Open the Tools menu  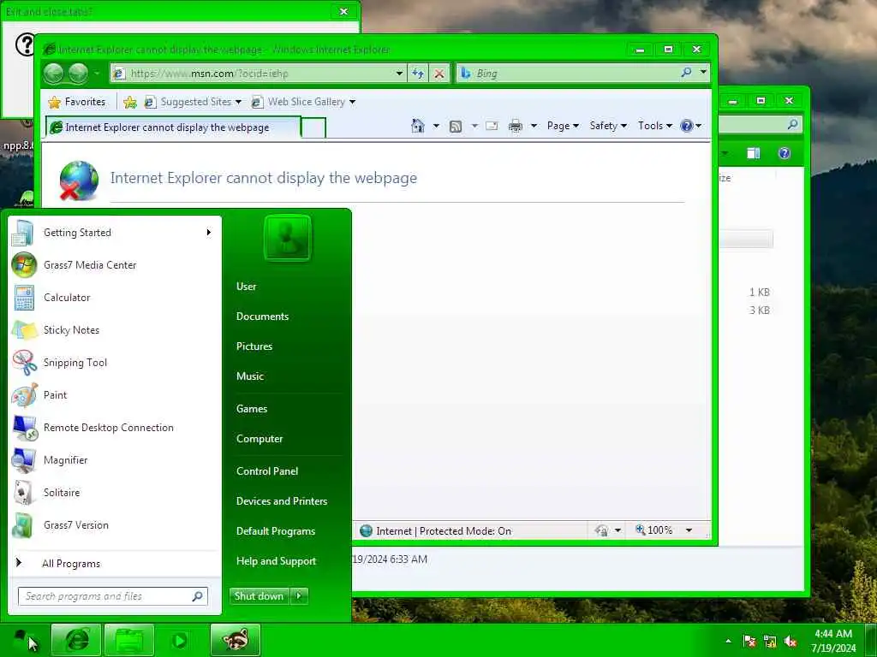pos(654,126)
